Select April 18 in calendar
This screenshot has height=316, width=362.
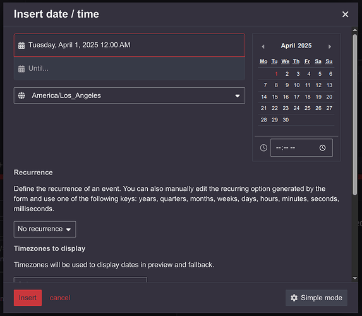(x=308, y=97)
